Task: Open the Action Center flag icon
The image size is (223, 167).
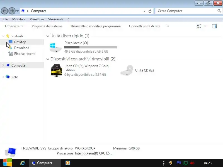Action: click(x=179, y=163)
